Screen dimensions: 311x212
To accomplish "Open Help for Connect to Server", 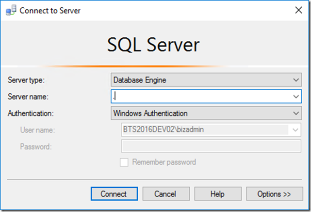I will point(218,194).
